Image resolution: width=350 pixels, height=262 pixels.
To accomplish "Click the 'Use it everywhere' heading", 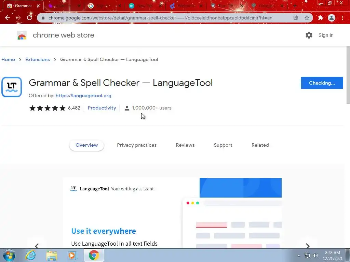I will tap(104, 231).
